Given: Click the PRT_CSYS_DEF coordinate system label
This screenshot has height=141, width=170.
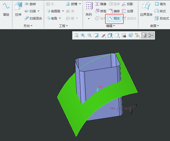Looking at the screenshot, I should coord(121,109).
